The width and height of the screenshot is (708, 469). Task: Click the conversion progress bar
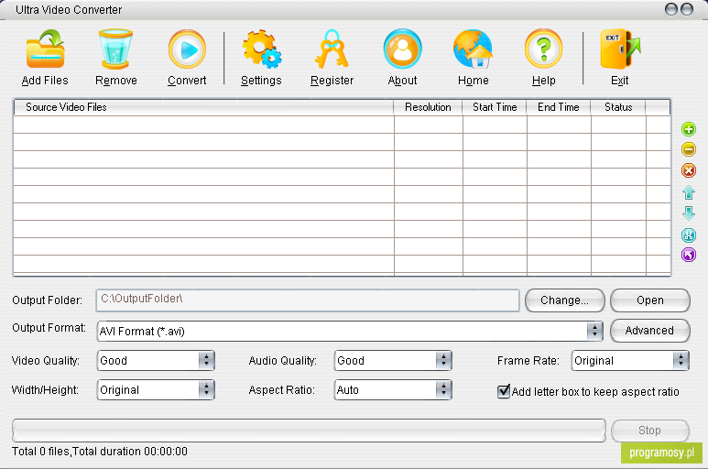point(309,431)
